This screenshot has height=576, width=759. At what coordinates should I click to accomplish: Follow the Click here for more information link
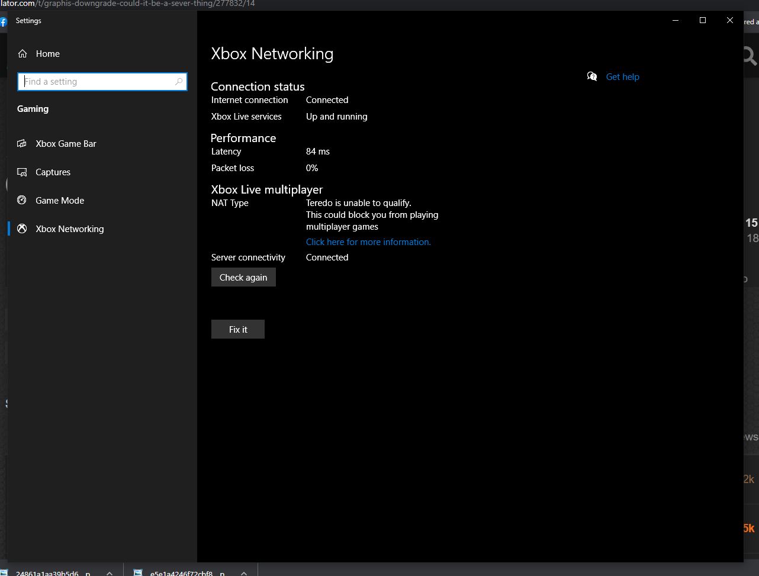click(368, 242)
